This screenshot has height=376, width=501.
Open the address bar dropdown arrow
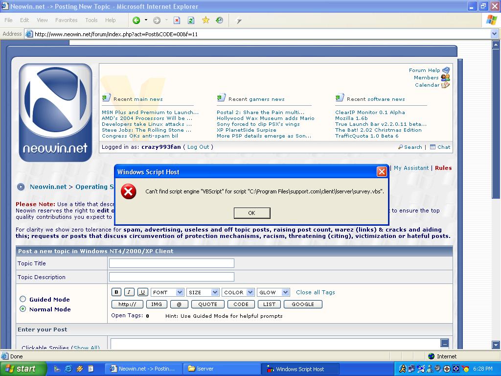(x=494, y=34)
